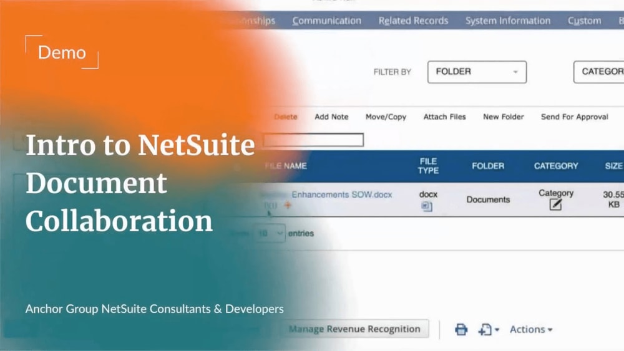Sort by FOLDER column header
The width and height of the screenshot is (624, 351).
pos(488,166)
